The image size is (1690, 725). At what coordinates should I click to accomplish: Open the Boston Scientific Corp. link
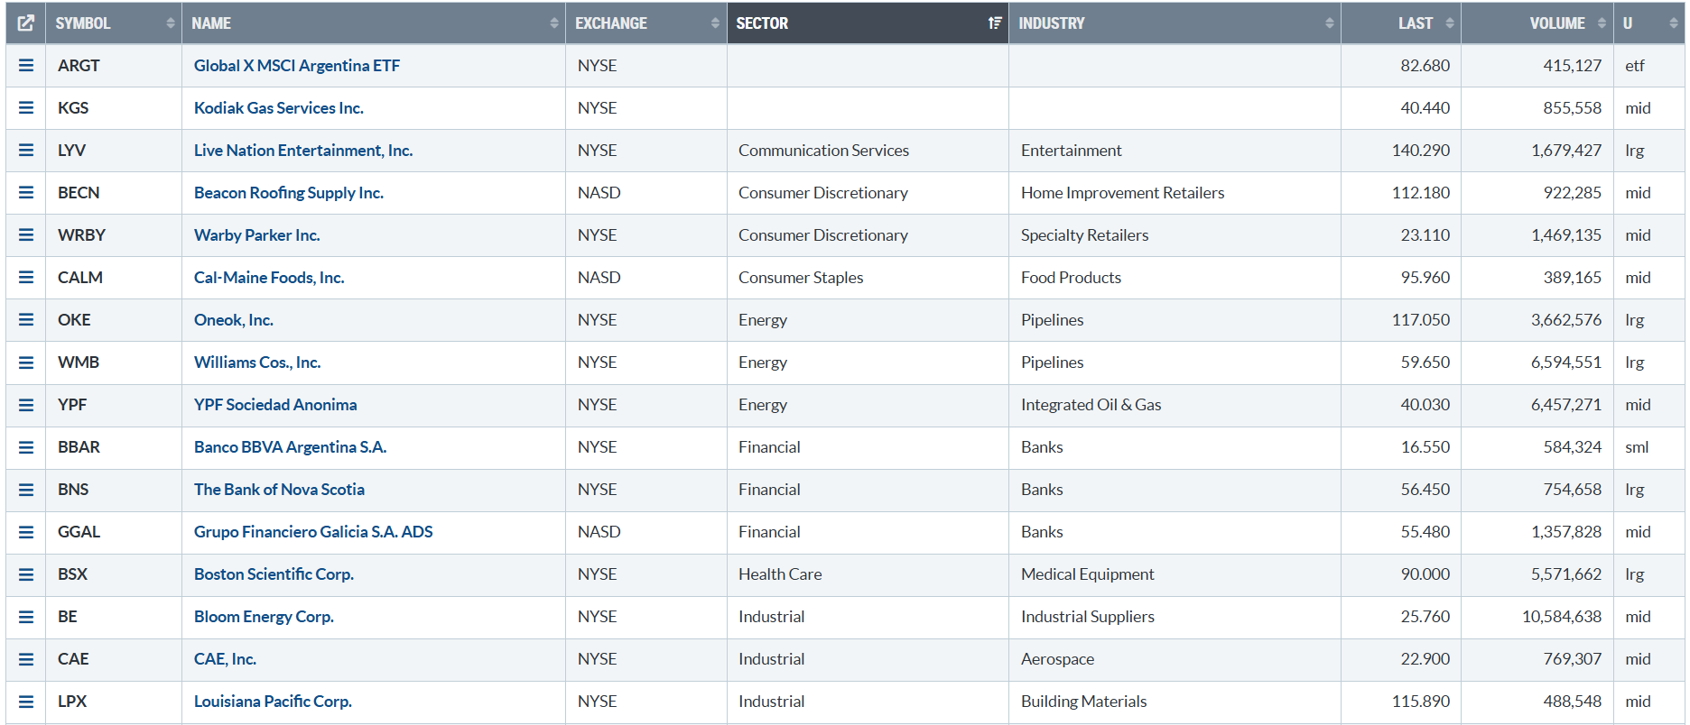pyautogui.click(x=274, y=574)
